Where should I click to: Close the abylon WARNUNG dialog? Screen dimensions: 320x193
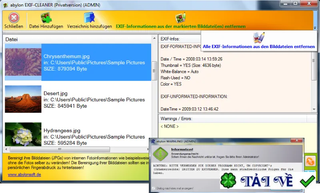(297, 140)
